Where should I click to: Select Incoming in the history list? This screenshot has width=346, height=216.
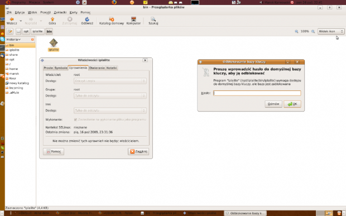20,88
